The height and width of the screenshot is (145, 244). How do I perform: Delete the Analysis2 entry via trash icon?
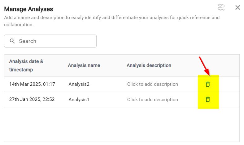[208, 84]
